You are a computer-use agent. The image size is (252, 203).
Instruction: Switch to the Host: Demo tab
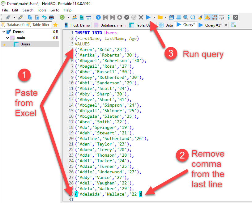(x=77, y=25)
